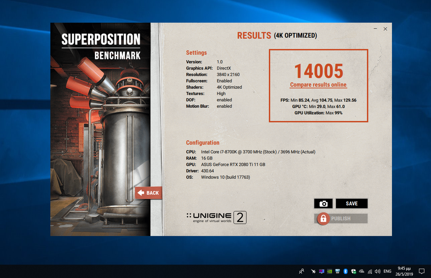Open Bluetooth devices tray icon

[x=346, y=271]
